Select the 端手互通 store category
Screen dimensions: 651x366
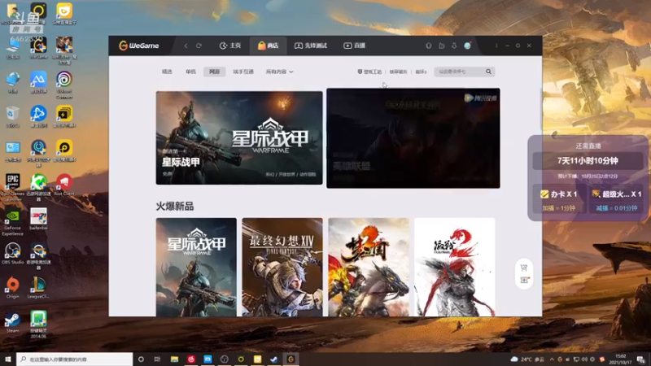click(x=243, y=72)
